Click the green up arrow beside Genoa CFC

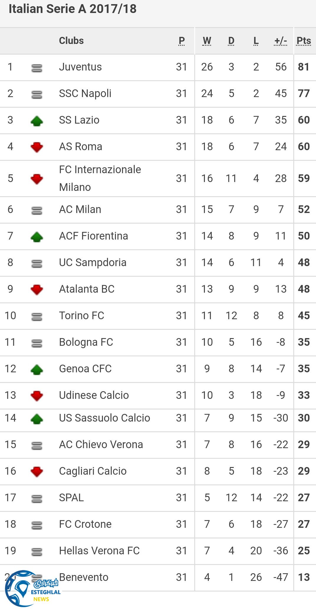(37, 370)
